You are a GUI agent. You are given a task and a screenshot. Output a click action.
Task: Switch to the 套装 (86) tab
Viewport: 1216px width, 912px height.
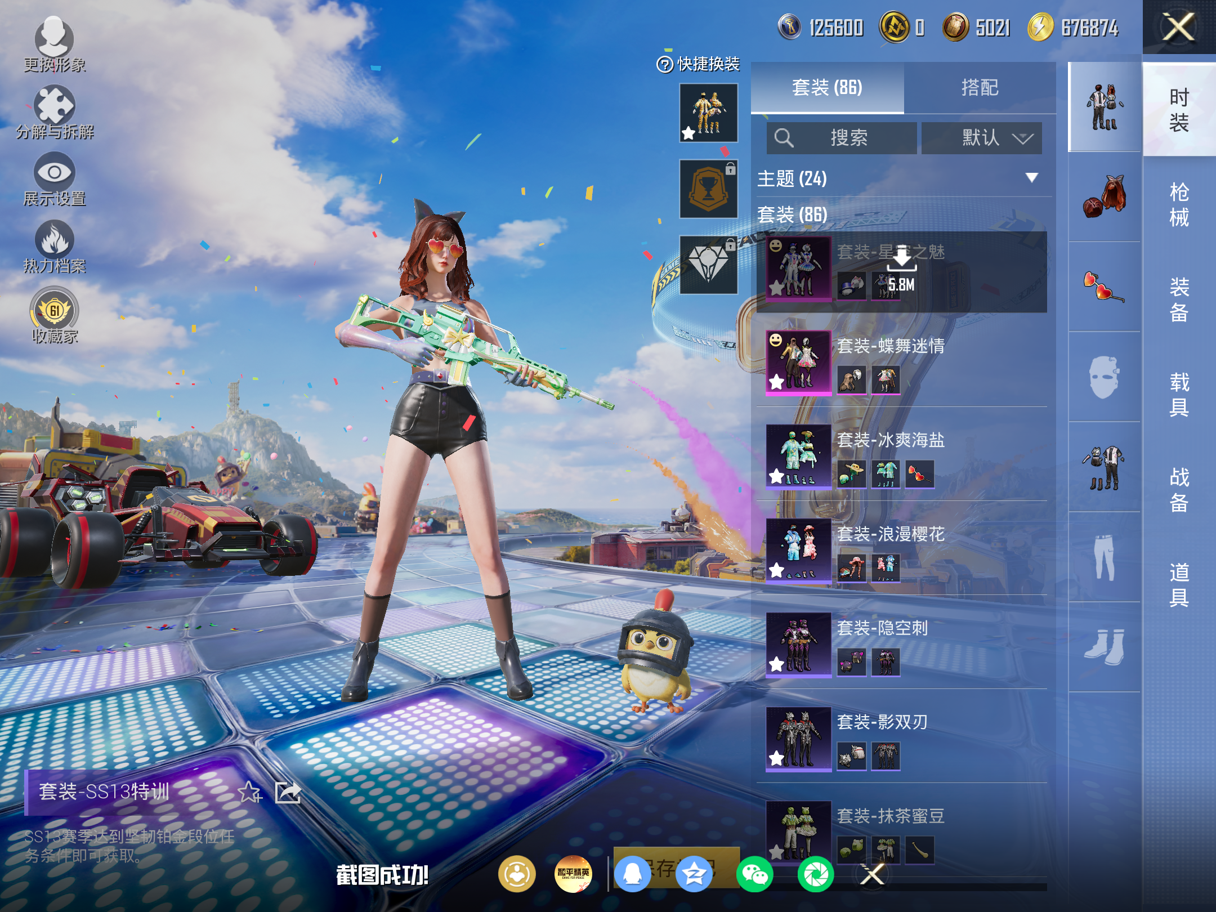pos(828,88)
